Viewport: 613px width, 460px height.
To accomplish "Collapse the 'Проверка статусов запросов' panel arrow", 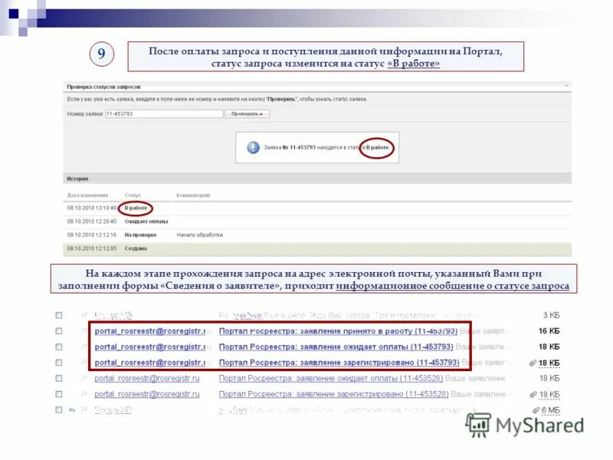I will click(566, 86).
